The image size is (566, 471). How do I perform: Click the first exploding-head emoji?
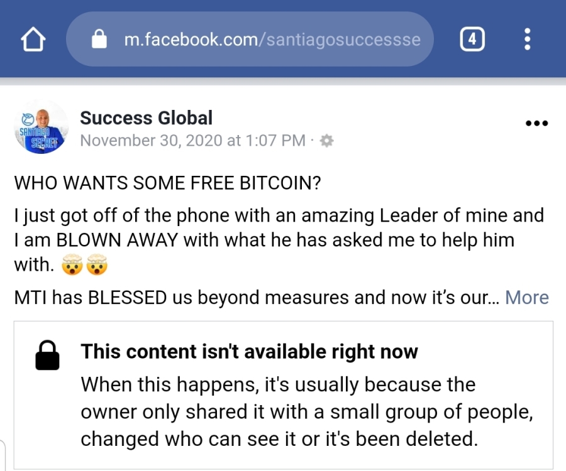pyautogui.click(x=73, y=266)
